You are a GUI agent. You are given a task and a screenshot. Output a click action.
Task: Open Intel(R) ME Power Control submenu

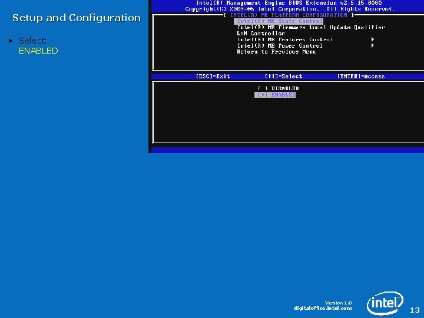280,46
